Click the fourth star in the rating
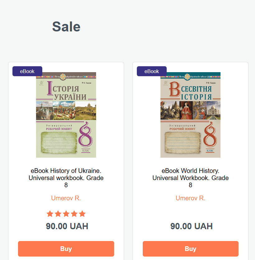Image resolution: width=255 pixels, height=260 pixels. coord(74,214)
